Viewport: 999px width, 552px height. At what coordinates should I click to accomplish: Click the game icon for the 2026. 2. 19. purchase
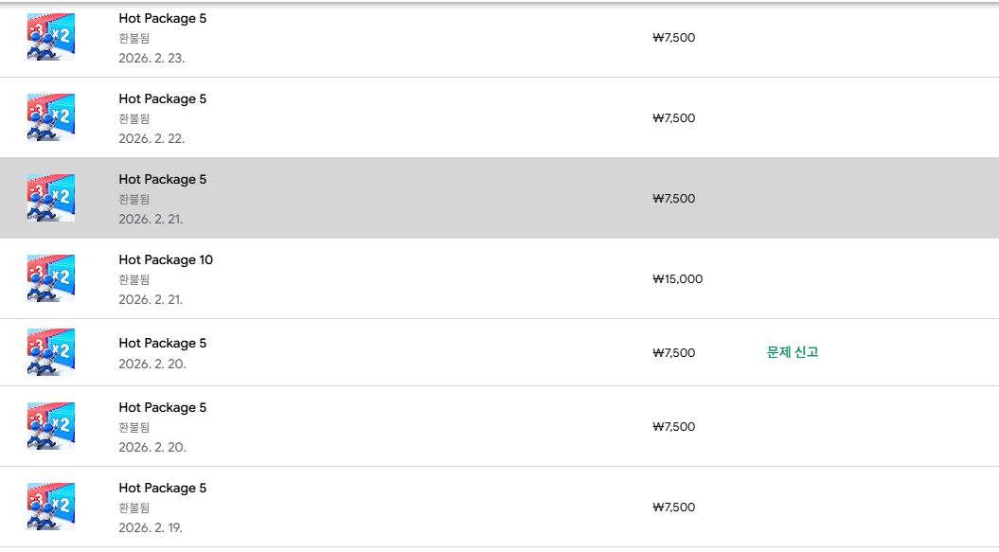pyautogui.click(x=51, y=507)
